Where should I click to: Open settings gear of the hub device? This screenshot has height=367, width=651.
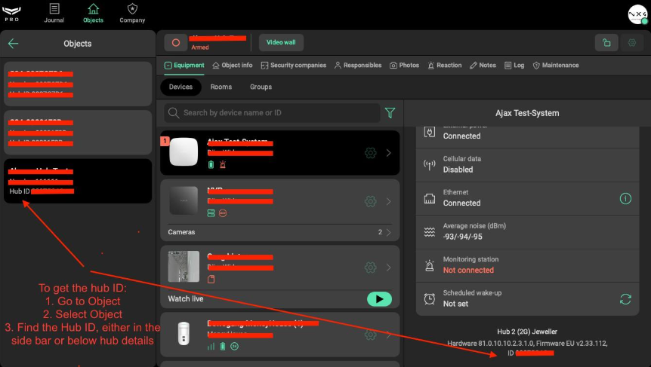click(x=370, y=153)
